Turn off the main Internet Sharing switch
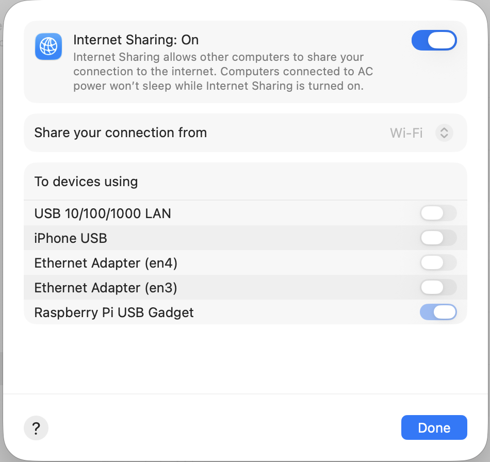This screenshot has height=462, width=490. tap(434, 40)
